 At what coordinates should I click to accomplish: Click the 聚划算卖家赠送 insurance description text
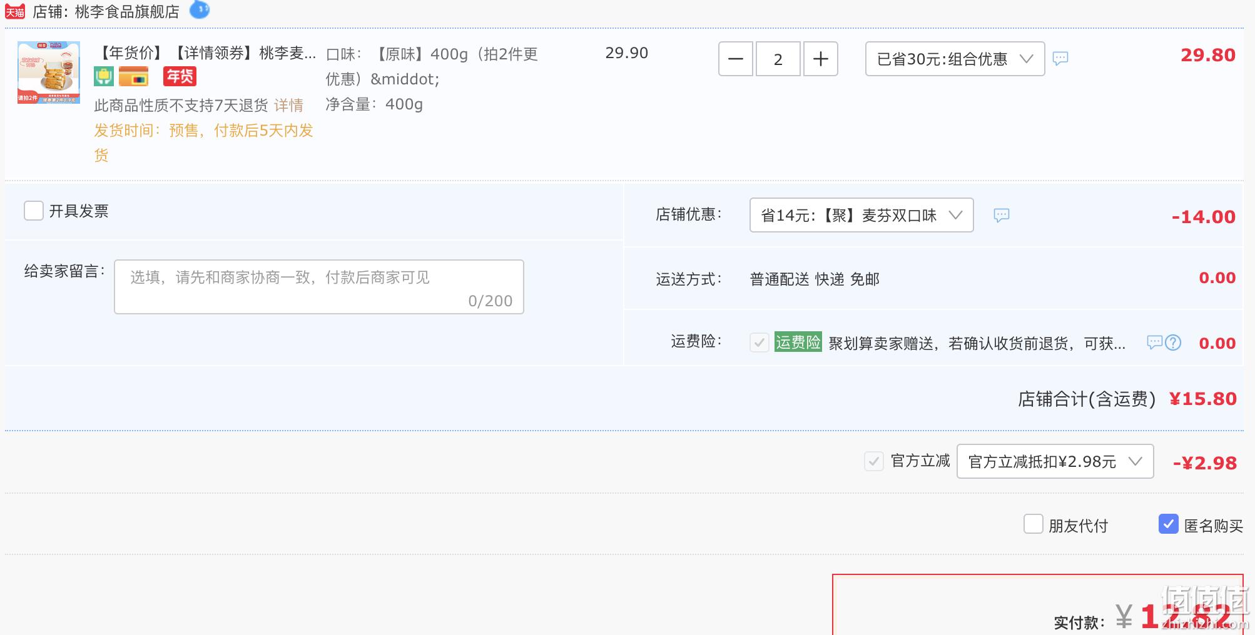[x=977, y=343]
